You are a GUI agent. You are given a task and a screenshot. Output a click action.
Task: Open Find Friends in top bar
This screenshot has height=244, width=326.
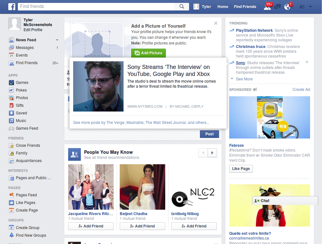click(245, 7)
